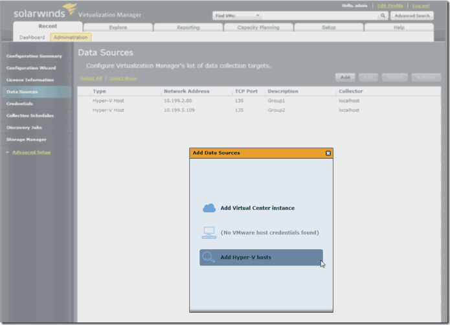The width and height of the screenshot is (450, 325).
Task: Click the computer icon for VMware host
Action: (x=209, y=232)
